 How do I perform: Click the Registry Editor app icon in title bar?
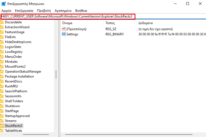4,4
